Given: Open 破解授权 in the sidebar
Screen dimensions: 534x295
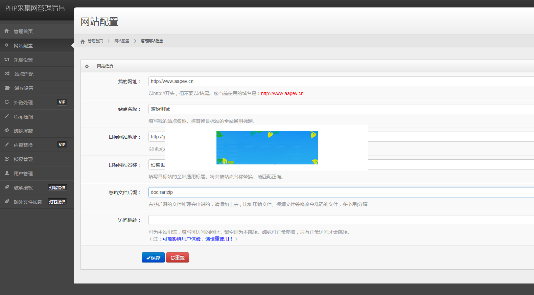Looking at the screenshot, I should (x=23, y=188).
